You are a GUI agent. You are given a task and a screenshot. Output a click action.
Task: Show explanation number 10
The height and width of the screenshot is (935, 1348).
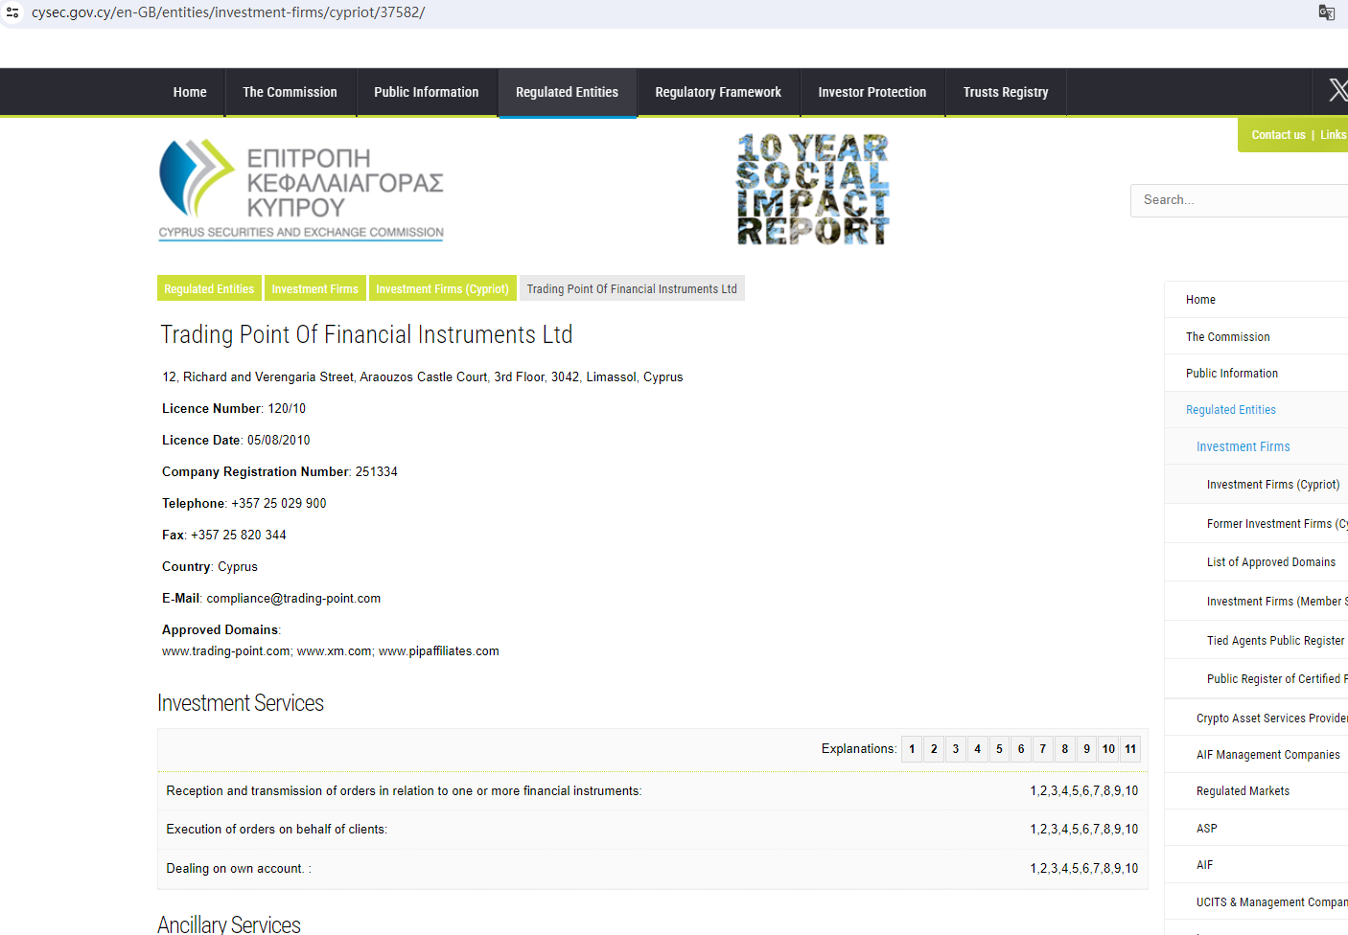click(x=1108, y=749)
